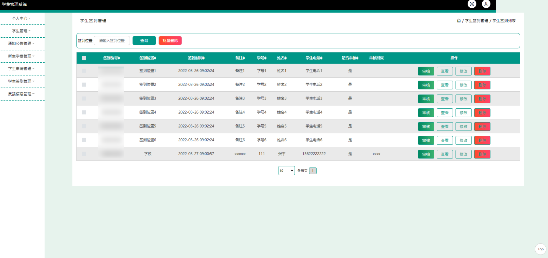The width and height of the screenshot is (548, 258).
Task: Check the box for the 学校 row
Action: (x=84, y=154)
